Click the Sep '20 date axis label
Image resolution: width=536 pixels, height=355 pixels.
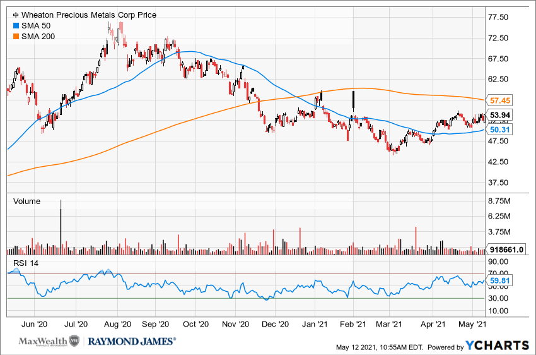[156, 324]
